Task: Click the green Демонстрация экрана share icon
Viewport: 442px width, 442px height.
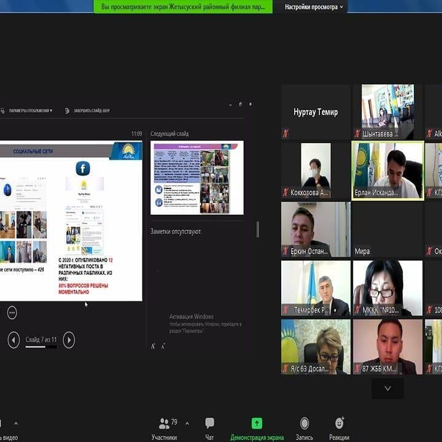Action: (257, 424)
